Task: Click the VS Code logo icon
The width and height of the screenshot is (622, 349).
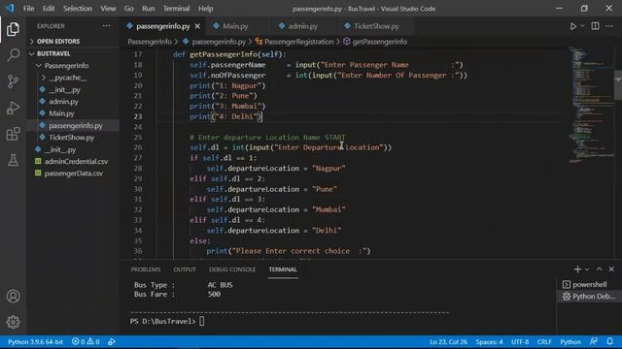Action: 10,8
